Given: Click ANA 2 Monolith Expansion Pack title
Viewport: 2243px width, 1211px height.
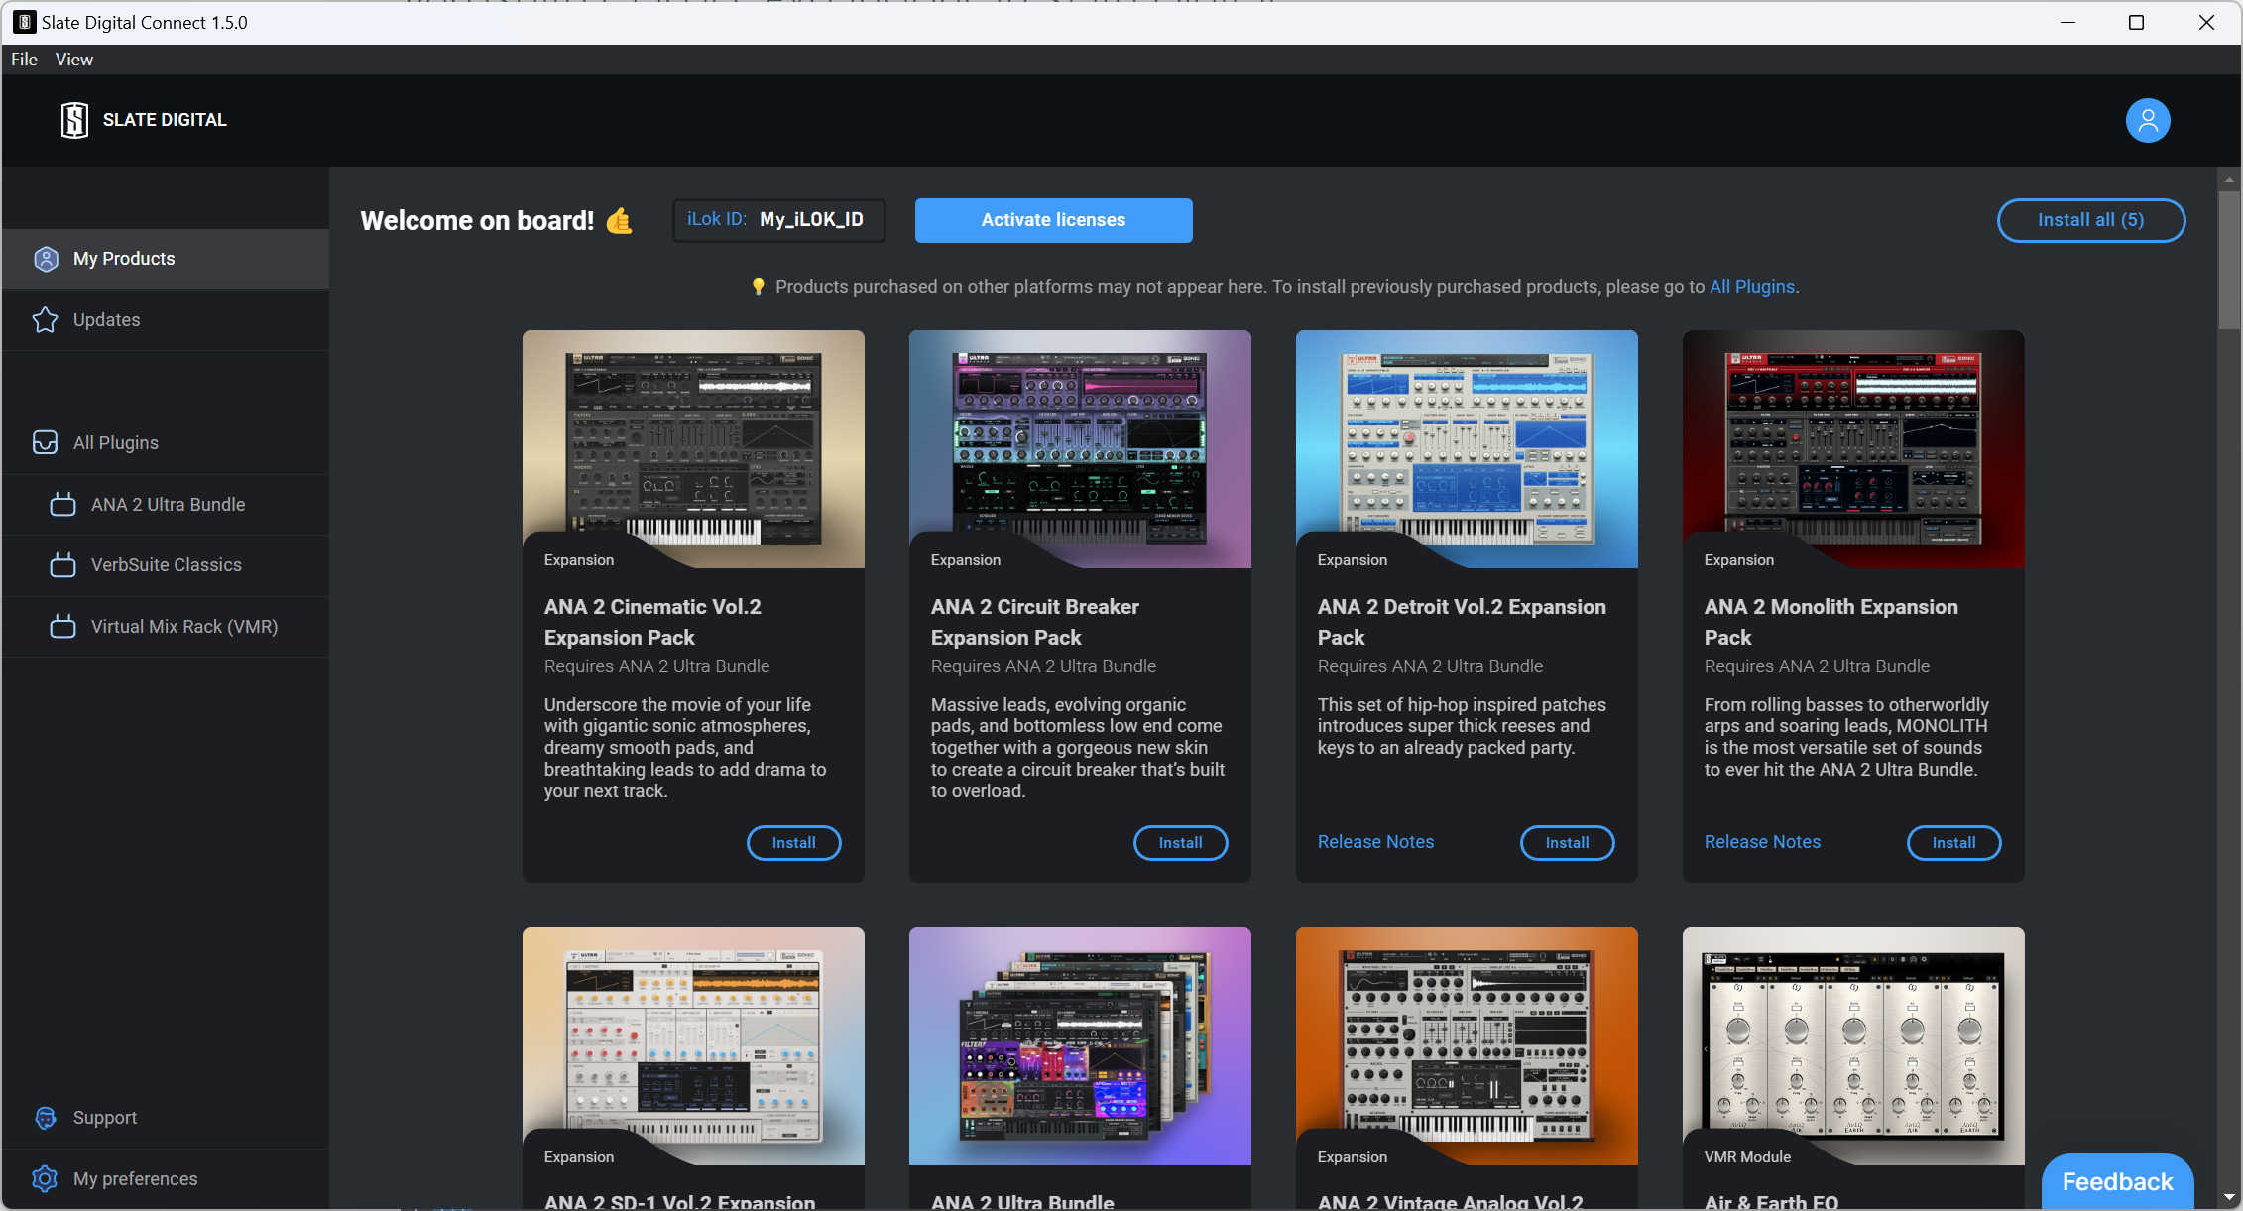Looking at the screenshot, I should point(1830,622).
